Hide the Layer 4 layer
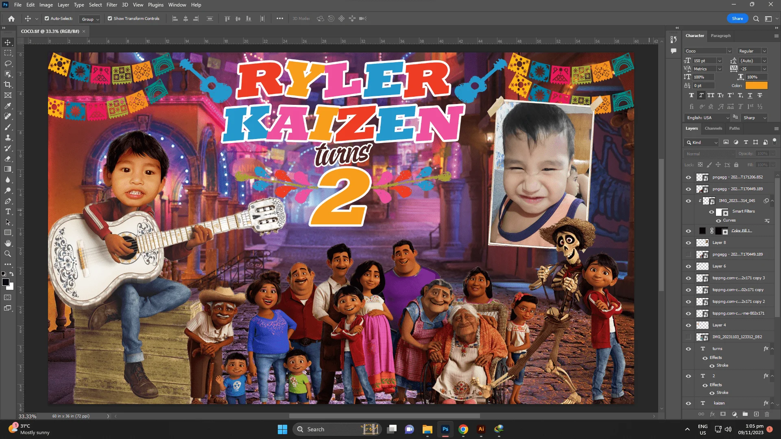Screen dimensions: 781x439 pos(688,326)
